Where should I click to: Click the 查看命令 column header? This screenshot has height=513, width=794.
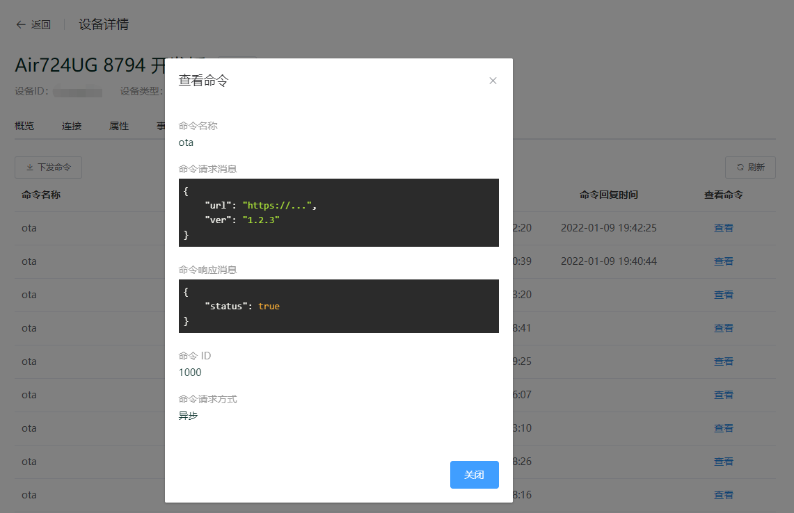pos(723,195)
